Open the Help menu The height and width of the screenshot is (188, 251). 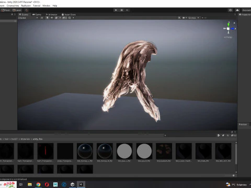55,6
